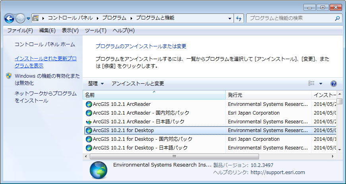Viewport: 346px width, 184px height.
Task: Open インストールされた更新プログラムを表示 link
Action: 45,62
